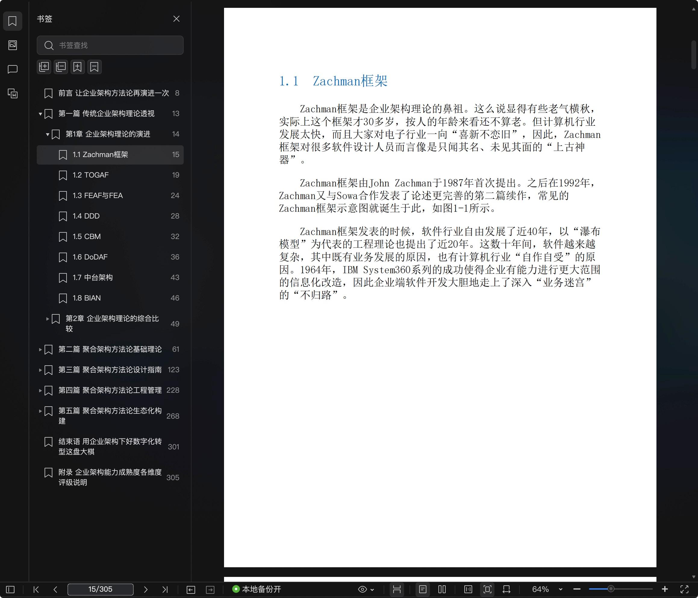Toggle continuous scrolling mode

click(397, 589)
